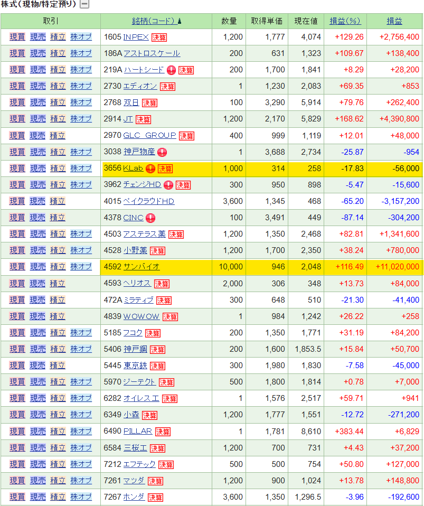Open the alert icon next to チェンジHD
This screenshot has height=506, width=424.
[168, 185]
